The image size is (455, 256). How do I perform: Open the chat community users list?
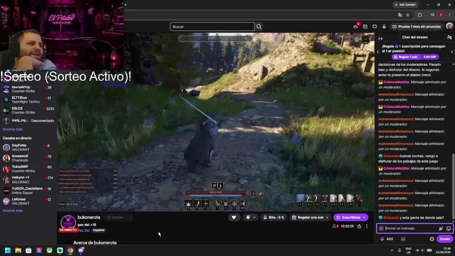click(x=449, y=37)
